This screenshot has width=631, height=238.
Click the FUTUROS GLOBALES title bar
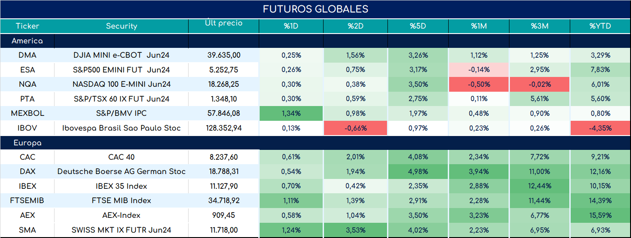[315, 9]
